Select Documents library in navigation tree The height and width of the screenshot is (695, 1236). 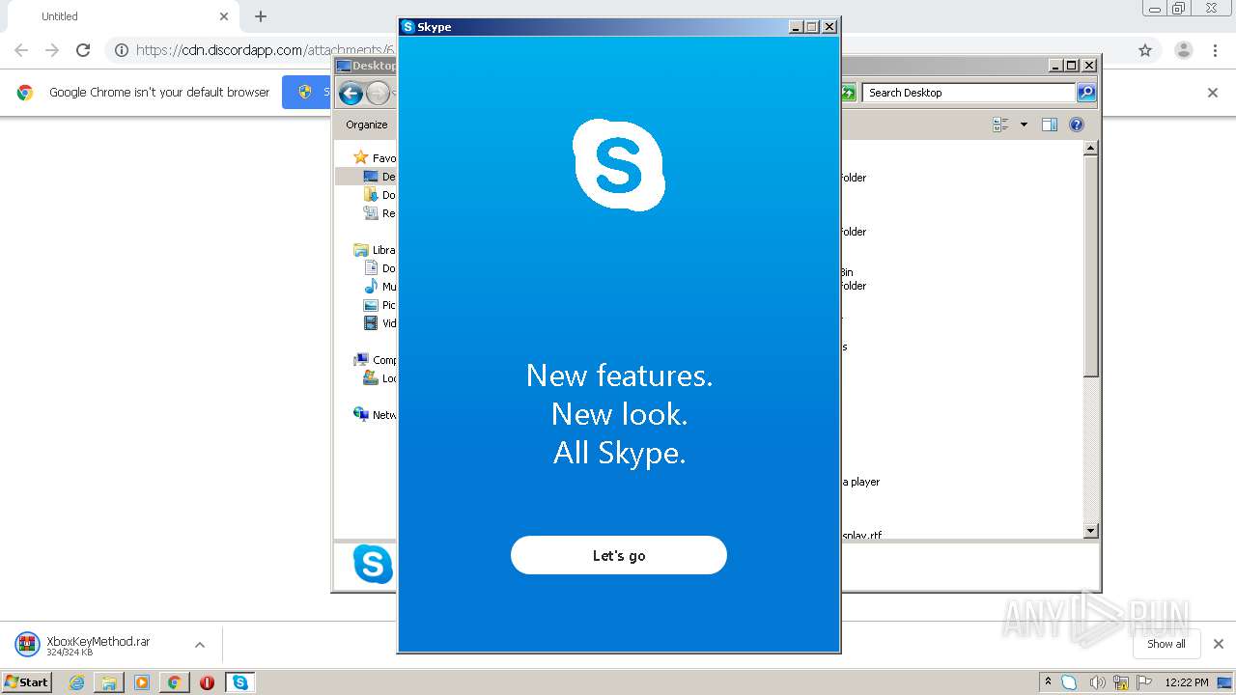(379, 268)
